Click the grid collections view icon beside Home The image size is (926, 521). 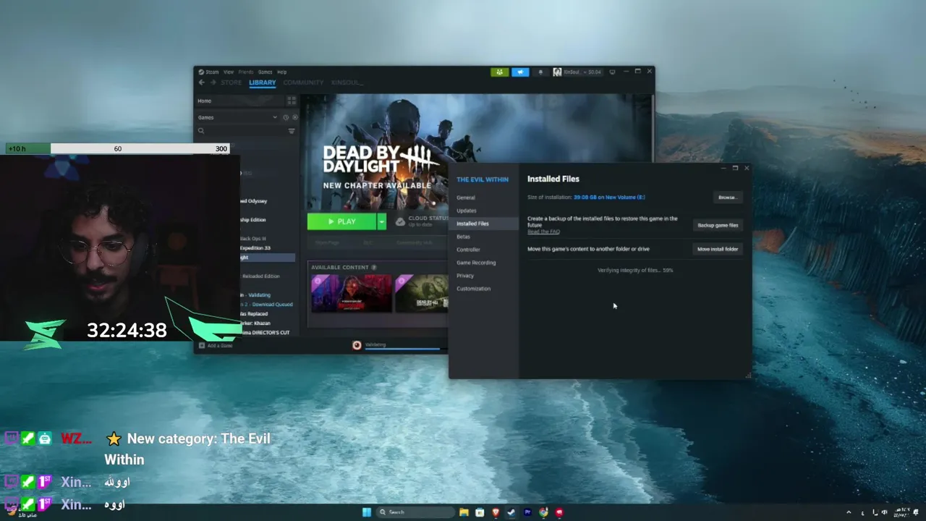(x=292, y=101)
